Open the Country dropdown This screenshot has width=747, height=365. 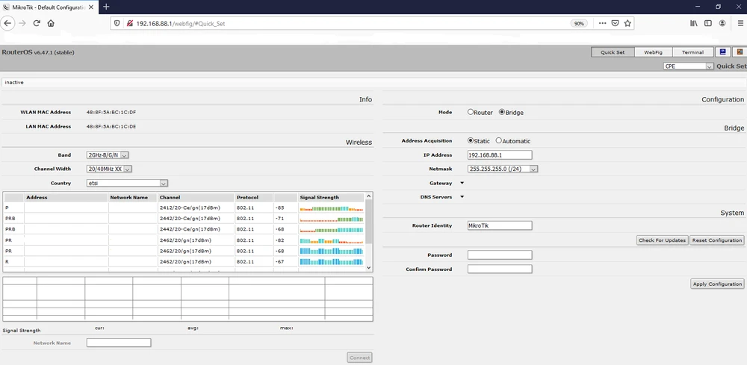pos(127,183)
